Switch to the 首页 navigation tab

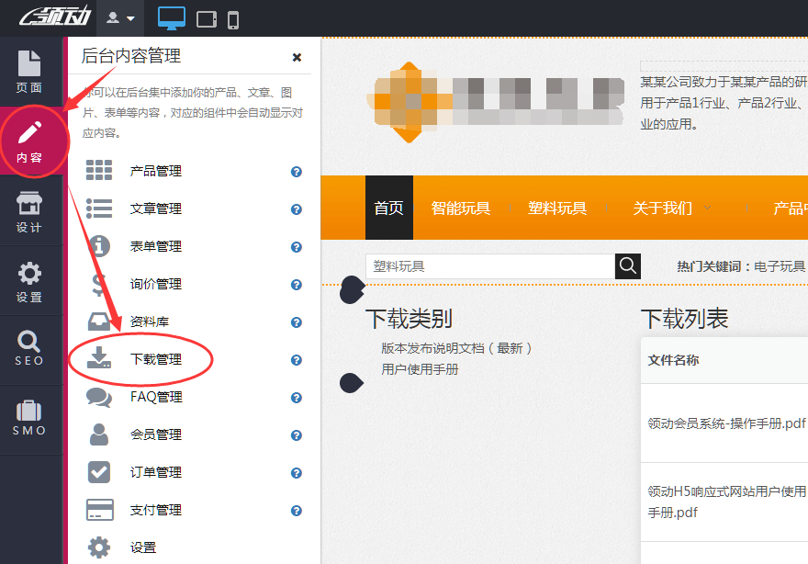[388, 209]
